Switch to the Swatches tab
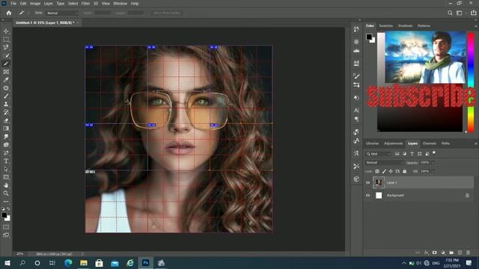 pyautogui.click(x=386, y=25)
